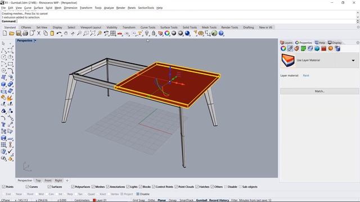
Task: Click the material preview thumbnail
Action: [287, 60]
